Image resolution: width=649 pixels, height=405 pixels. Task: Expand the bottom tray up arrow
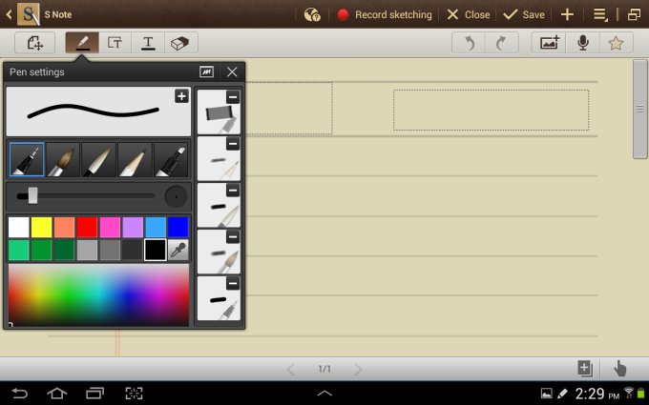pos(324,393)
